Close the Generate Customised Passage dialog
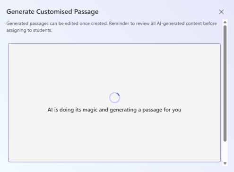The width and height of the screenshot is (234, 172). [221, 12]
